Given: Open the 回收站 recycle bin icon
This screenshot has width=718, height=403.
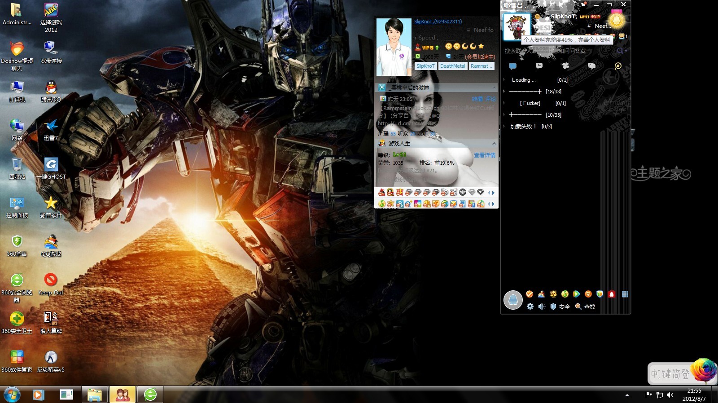Looking at the screenshot, I should pyautogui.click(x=17, y=168).
